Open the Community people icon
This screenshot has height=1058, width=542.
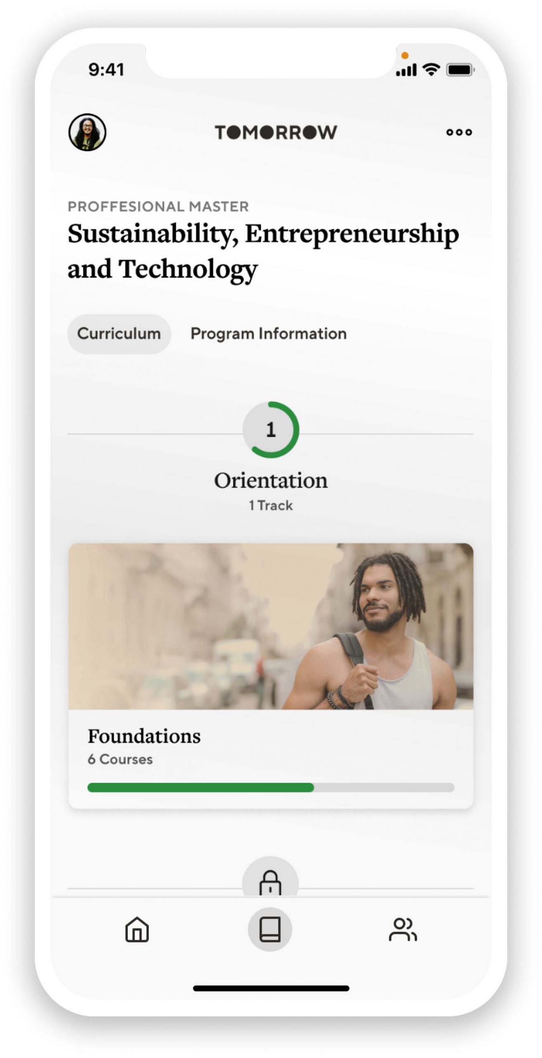click(x=402, y=929)
